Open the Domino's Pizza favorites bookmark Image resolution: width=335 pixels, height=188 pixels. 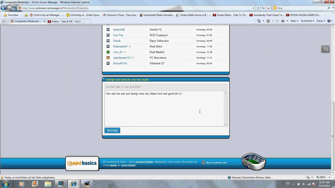(x=120, y=15)
